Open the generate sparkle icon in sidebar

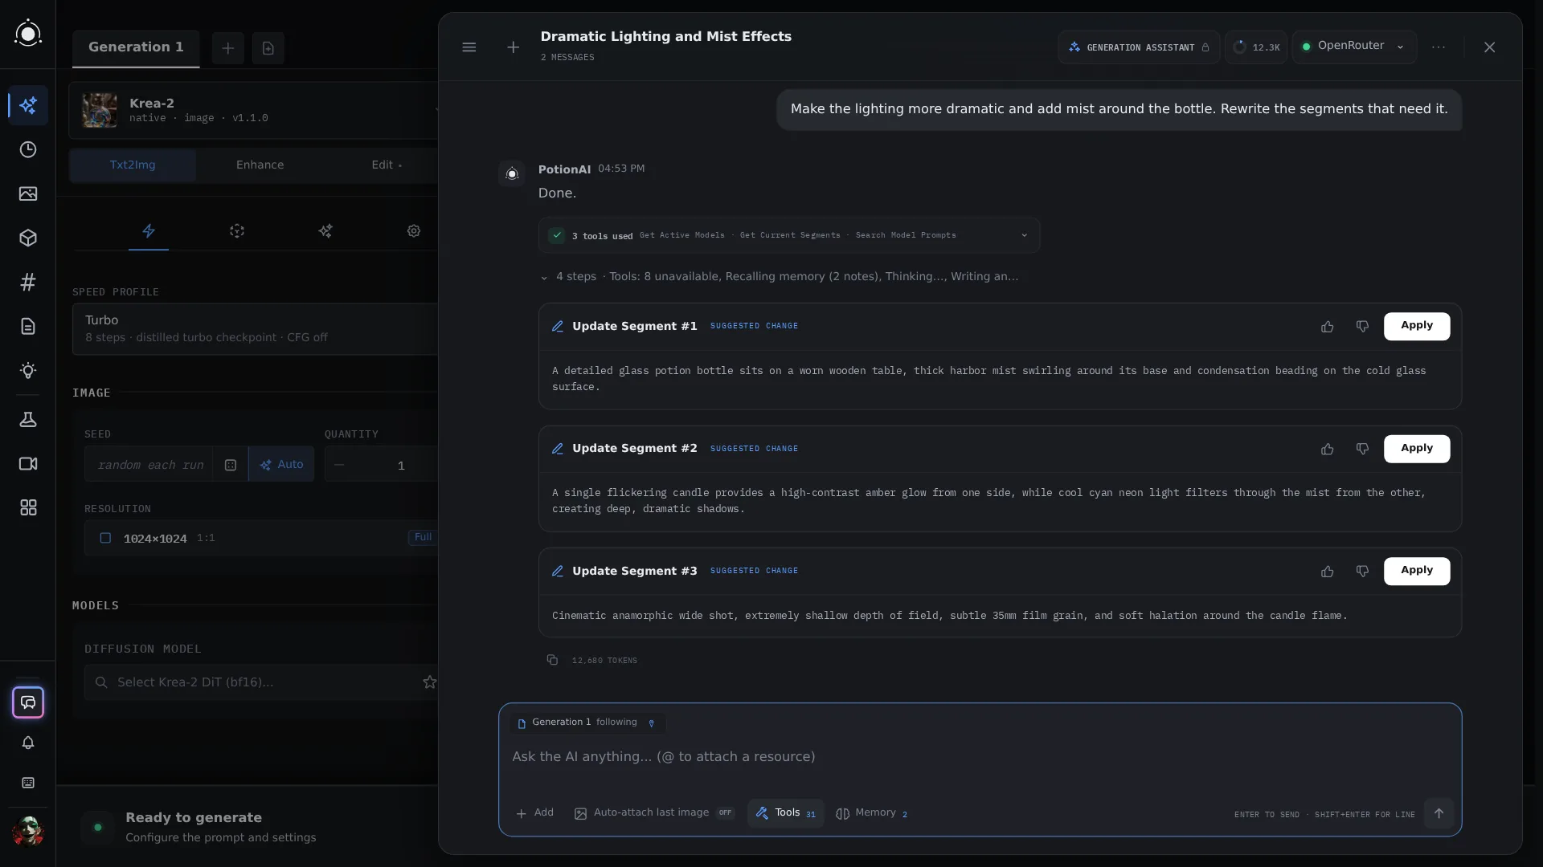pyautogui.click(x=28, y=105)
